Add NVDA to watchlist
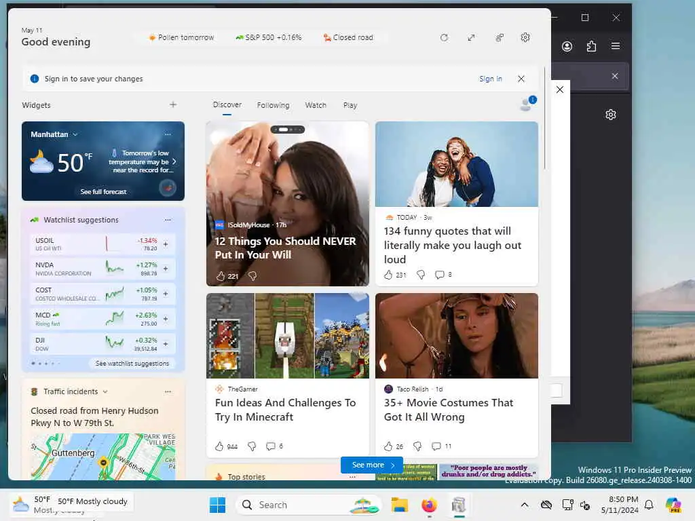 [166, 269]
